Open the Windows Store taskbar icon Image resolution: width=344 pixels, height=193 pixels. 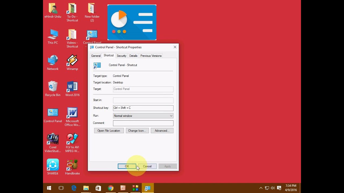pos(98,188)
